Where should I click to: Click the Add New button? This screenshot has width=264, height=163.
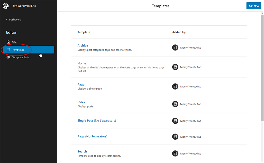point(253,6)
